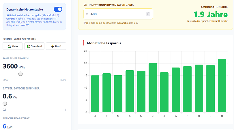
Task: Click the house icon on Klein
Action: tap(9, 46)
